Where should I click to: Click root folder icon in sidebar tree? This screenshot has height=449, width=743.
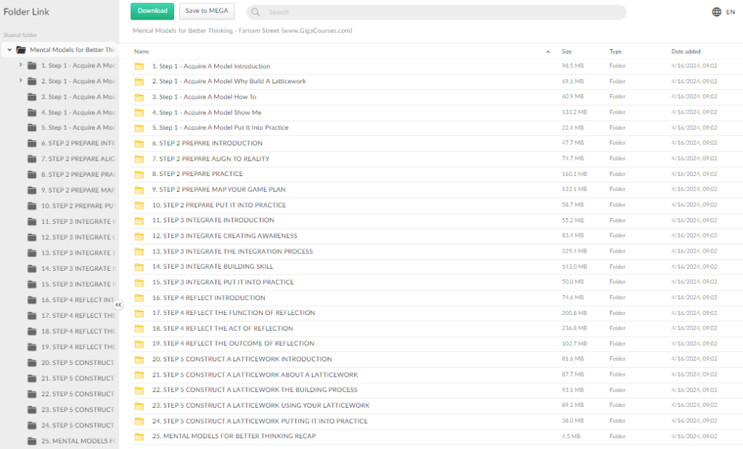(x=21, y=50)
